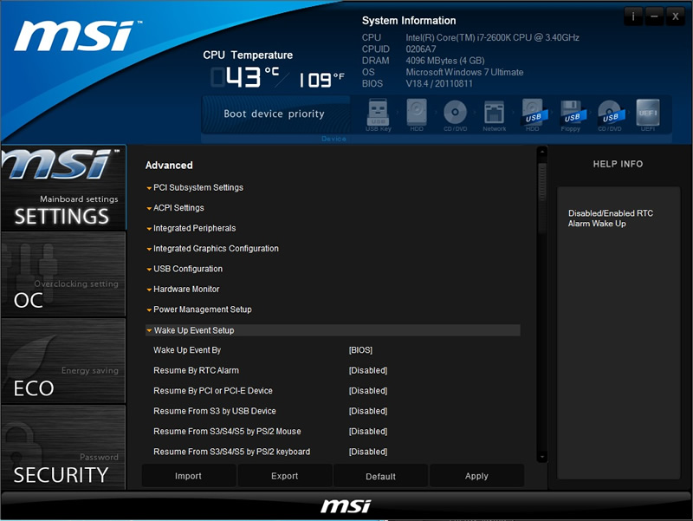The image size is (693, 521).
Task: Close the BIOS utility with X
Action: 676,16
